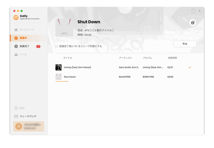
Task: Click the settings gear icon
Action: point(16,108)
